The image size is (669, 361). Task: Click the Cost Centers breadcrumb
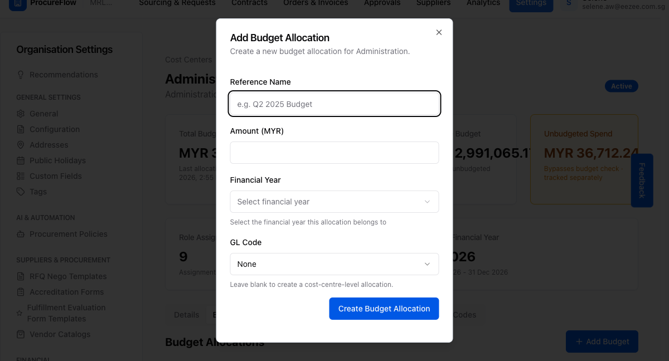188,60
